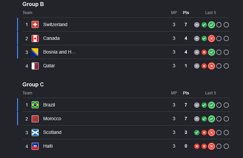The height and width of the screenshot is (158, 243).
Task: Click the Switzerland flag icon
Action: pyautogui.click(x=35, y=24)
